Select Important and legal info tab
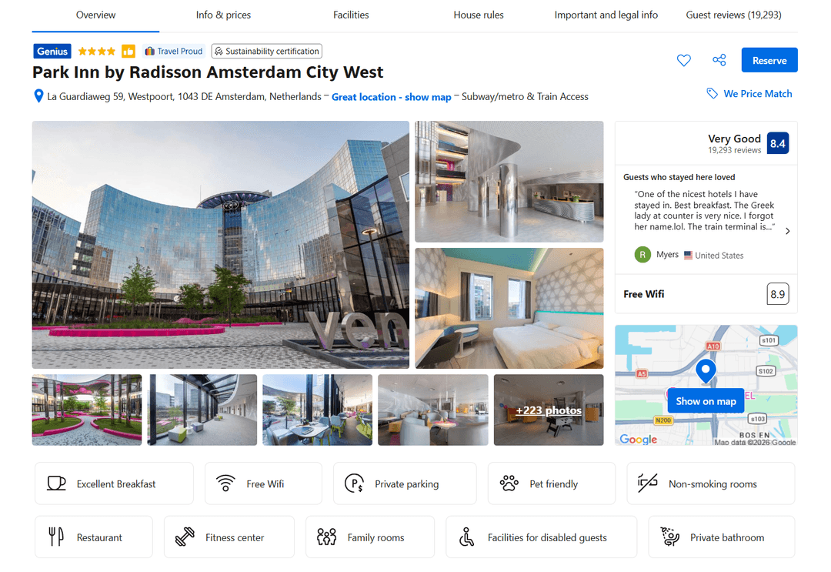This screenshot has height=572, width=831. coord(606,15)
